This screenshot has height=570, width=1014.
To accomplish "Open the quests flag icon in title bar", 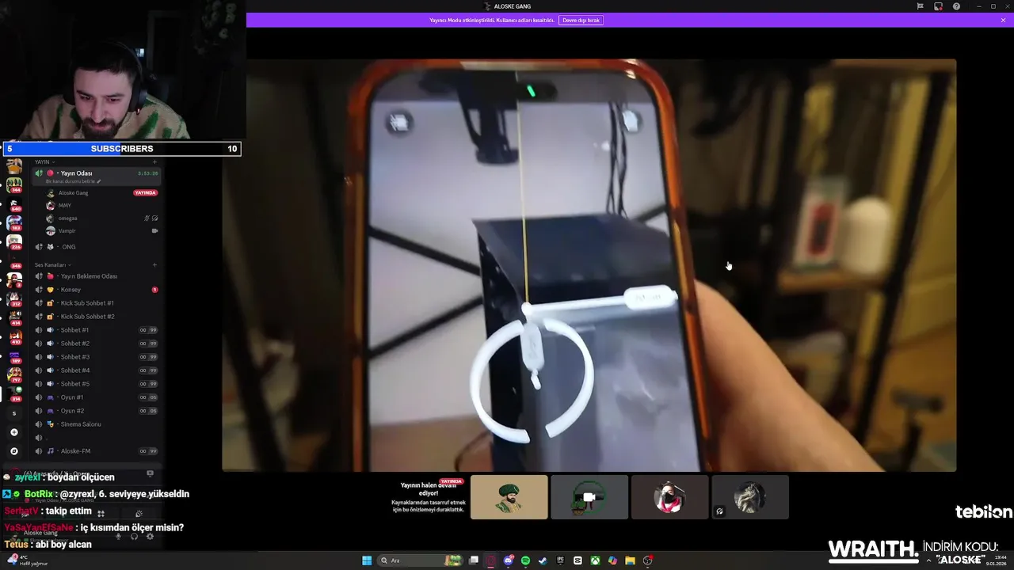I will tap(920, 6).
